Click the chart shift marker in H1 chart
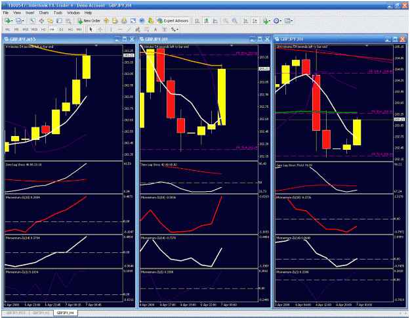Screen dimensions: 410x318 (232, 46)
